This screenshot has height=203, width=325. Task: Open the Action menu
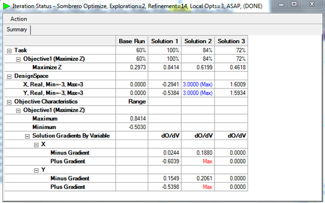tap(19, 19)
